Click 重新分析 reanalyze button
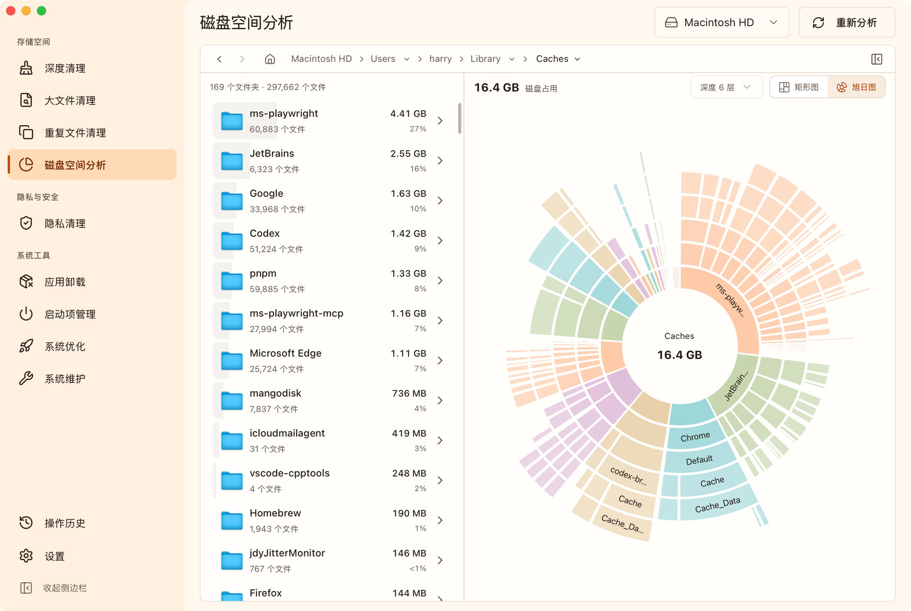This screenshot has height=611, width=911. tap(847, 22)
